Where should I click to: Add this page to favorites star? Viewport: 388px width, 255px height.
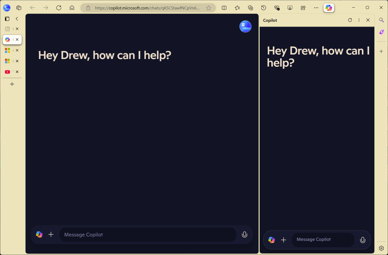209,8
